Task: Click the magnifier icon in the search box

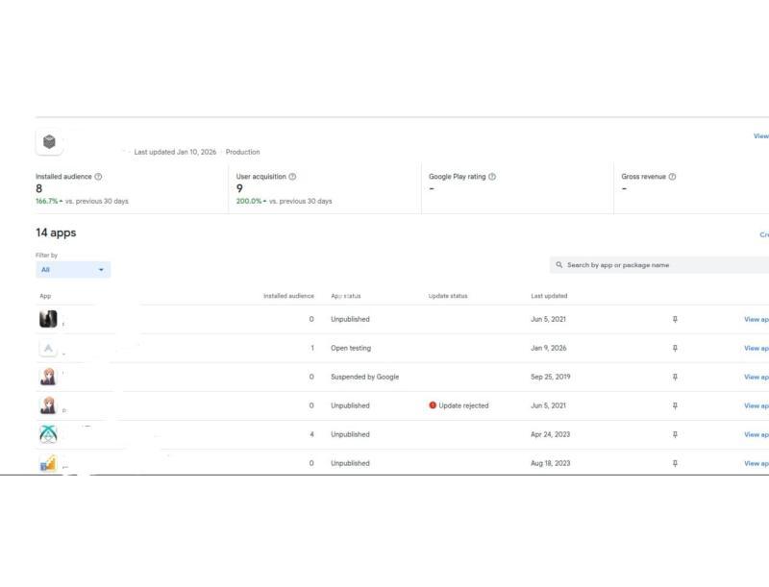Action: point(559,265)
